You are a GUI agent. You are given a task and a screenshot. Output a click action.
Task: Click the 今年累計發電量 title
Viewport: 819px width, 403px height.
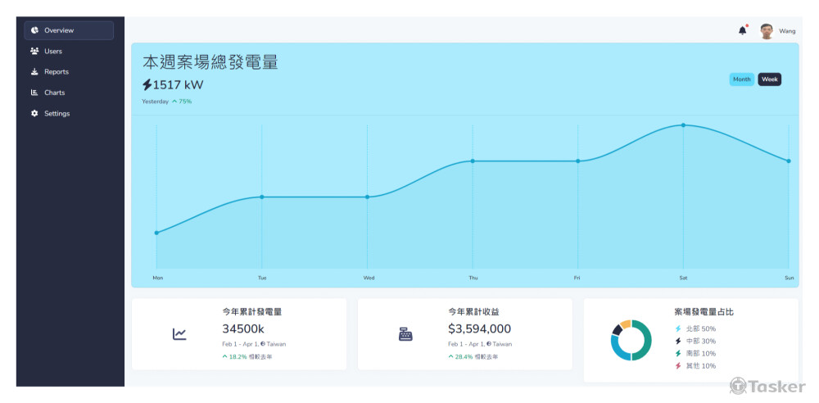tap(251, 311)
